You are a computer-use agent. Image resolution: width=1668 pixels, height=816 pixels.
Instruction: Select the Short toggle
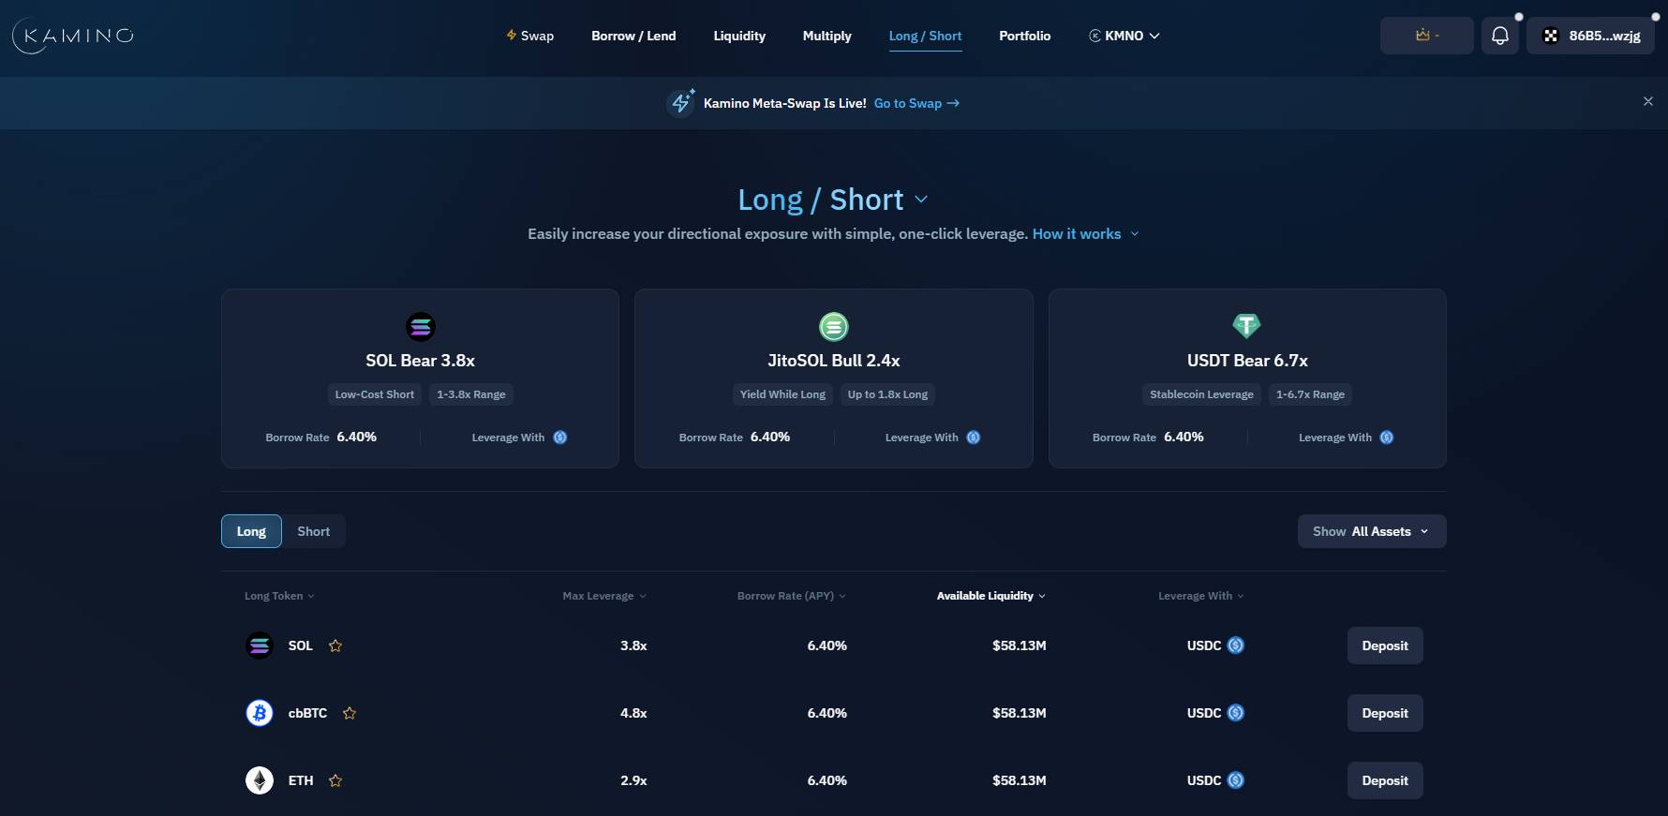[x=314, y=531]
